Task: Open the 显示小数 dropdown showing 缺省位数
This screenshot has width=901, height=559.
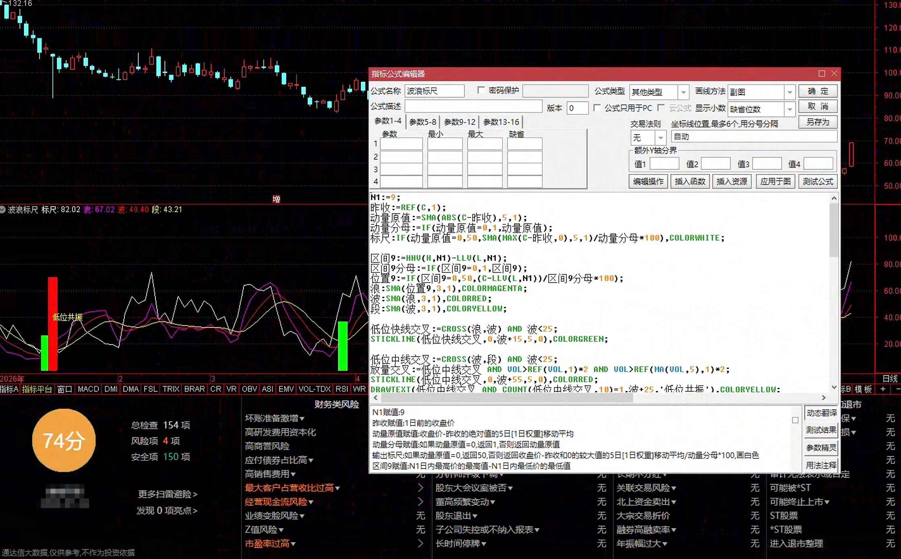Action: pos(789,109)
